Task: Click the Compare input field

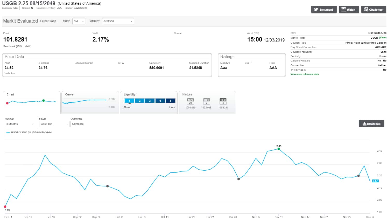Action: pyautogui.click(x=86, y=124)
